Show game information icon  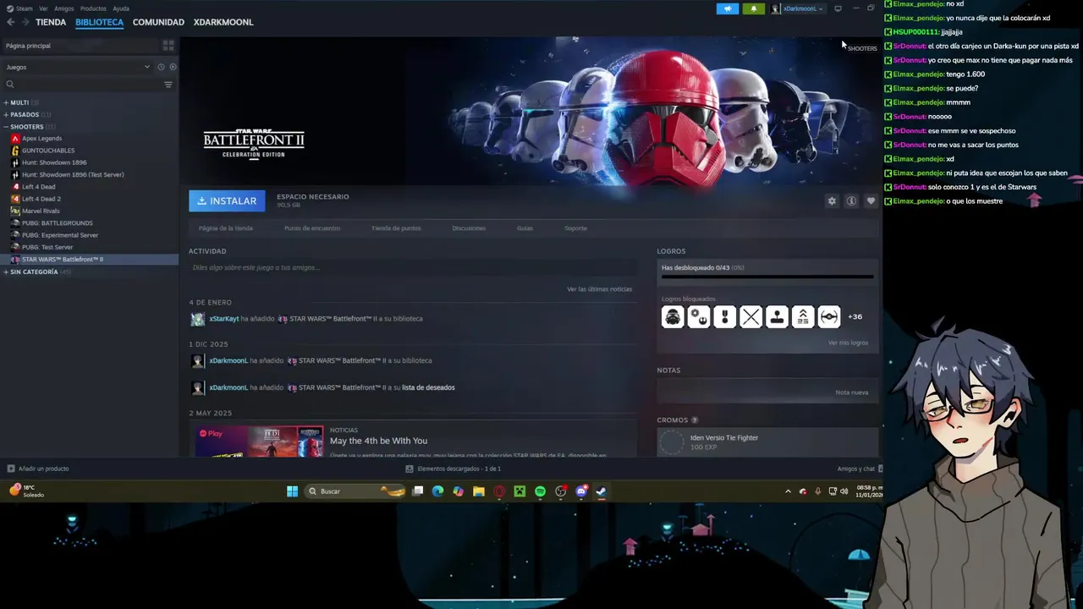(851, 201)
